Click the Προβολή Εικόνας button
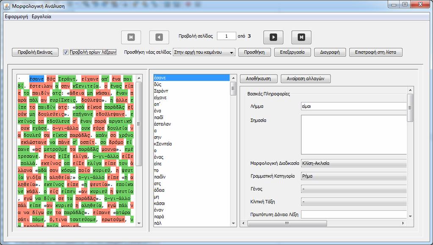 point(35,52)
